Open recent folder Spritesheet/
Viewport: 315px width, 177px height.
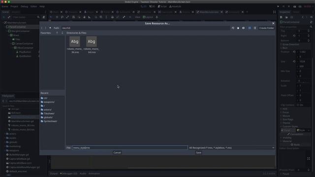49,121
